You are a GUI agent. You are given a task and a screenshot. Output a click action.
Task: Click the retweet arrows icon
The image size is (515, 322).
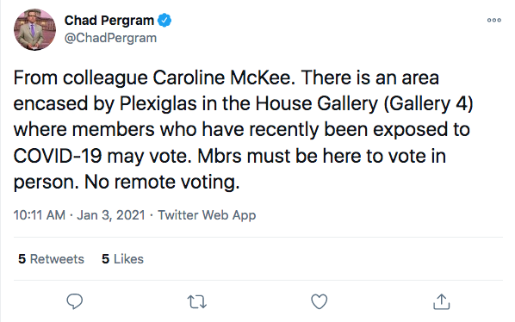click(x=196, y=301)
